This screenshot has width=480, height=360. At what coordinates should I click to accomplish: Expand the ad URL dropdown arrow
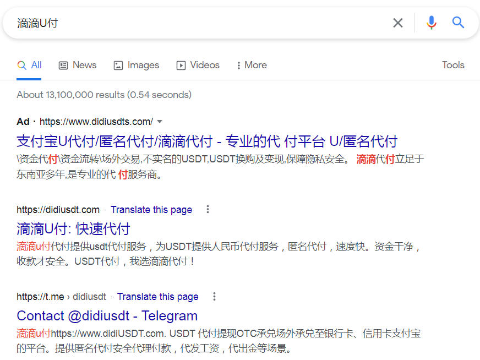tap(160, 122)
